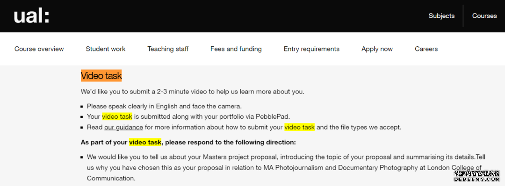Screen dimensions: 505x186
Task: Click the '2-3 minute video' intro sentence
Action: [x=192, y=92]
